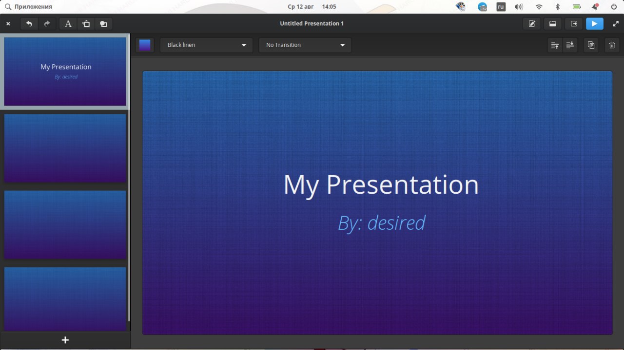
Task: Insert an image into the slide
Action: (86, 23)
